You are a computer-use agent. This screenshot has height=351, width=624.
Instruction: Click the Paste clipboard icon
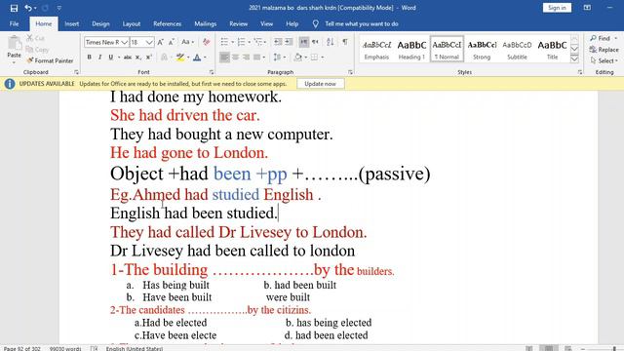(x=15, y=43)
